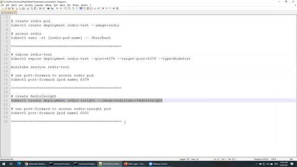Create a new document from toolbar
This screenshot has width=297, height=167.
tap(2, 8)
